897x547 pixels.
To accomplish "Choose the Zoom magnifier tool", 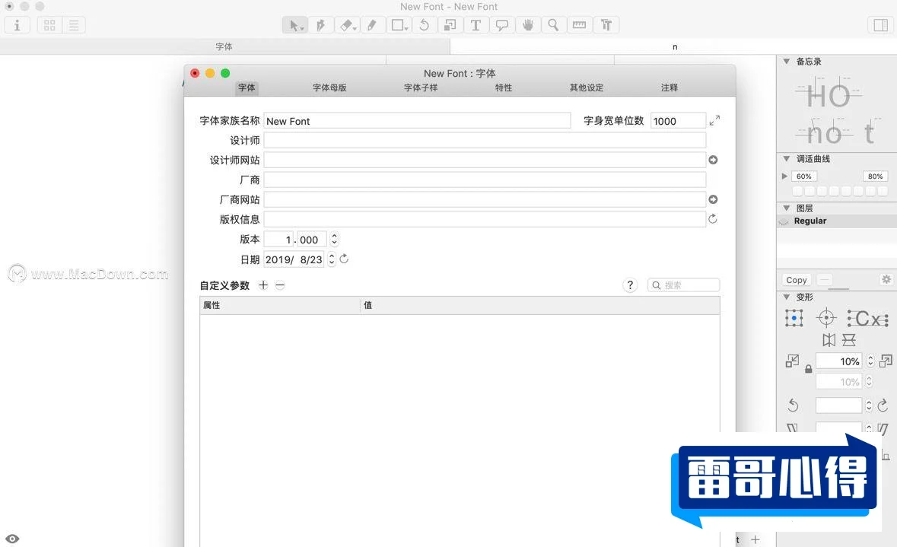I will coord(553,25).
